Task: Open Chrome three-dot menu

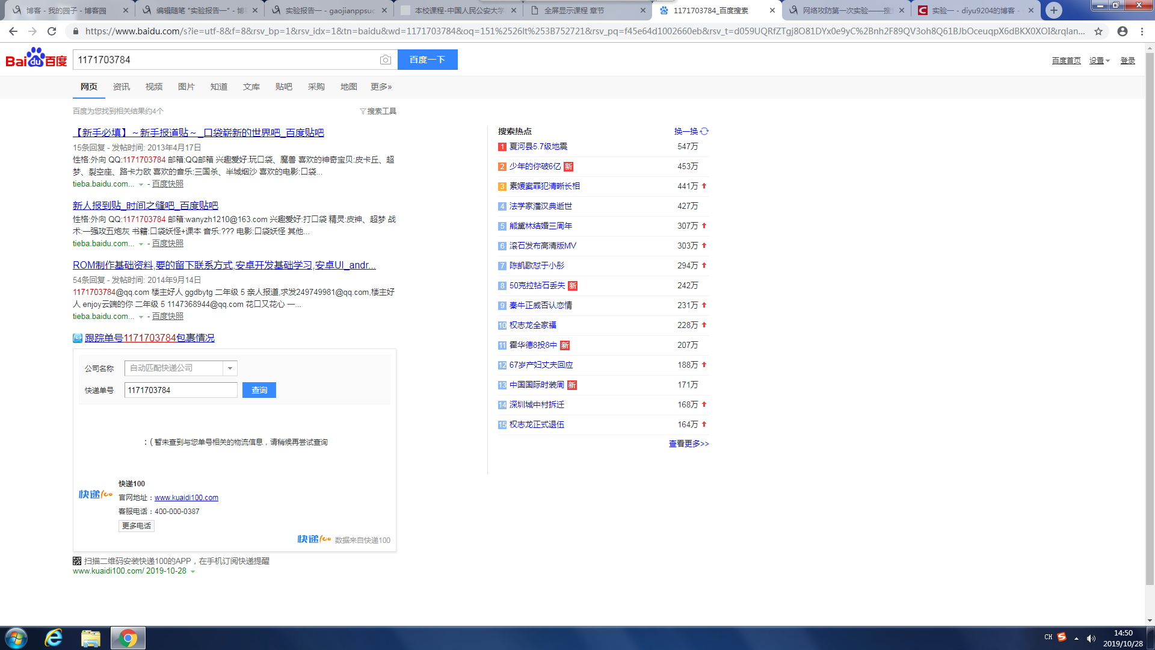Action: coord(1142,31)
